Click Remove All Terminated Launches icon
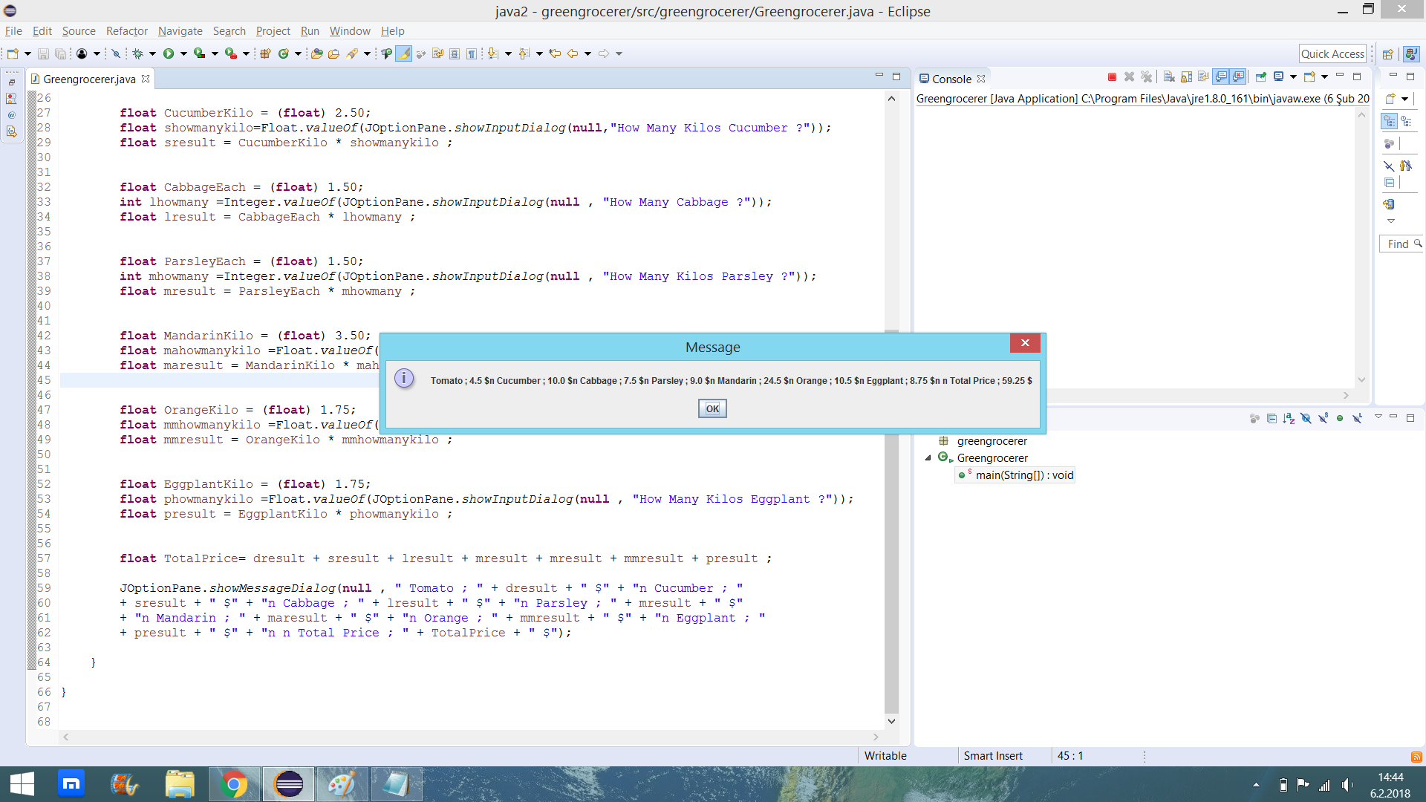 coord(1147,77)
